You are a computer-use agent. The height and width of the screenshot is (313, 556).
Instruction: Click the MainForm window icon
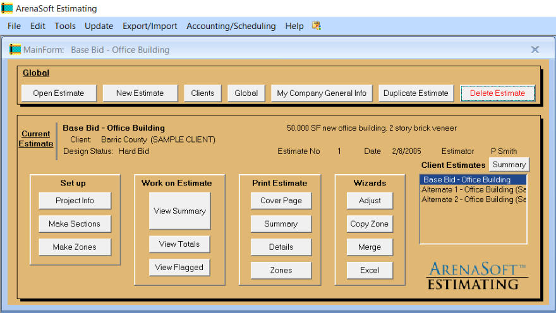[x=15, y=50]
